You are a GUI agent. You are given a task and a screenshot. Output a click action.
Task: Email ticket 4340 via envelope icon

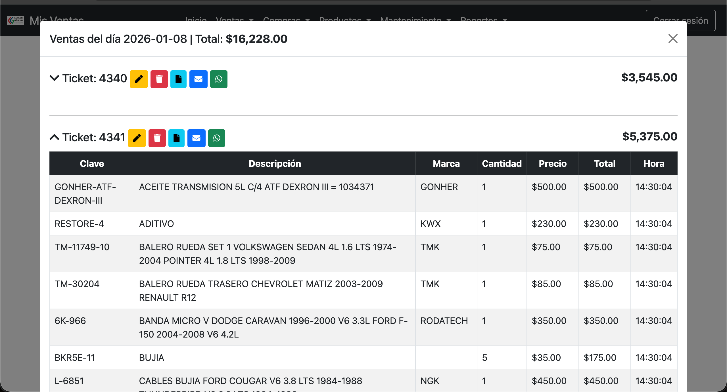pos(198,79)
